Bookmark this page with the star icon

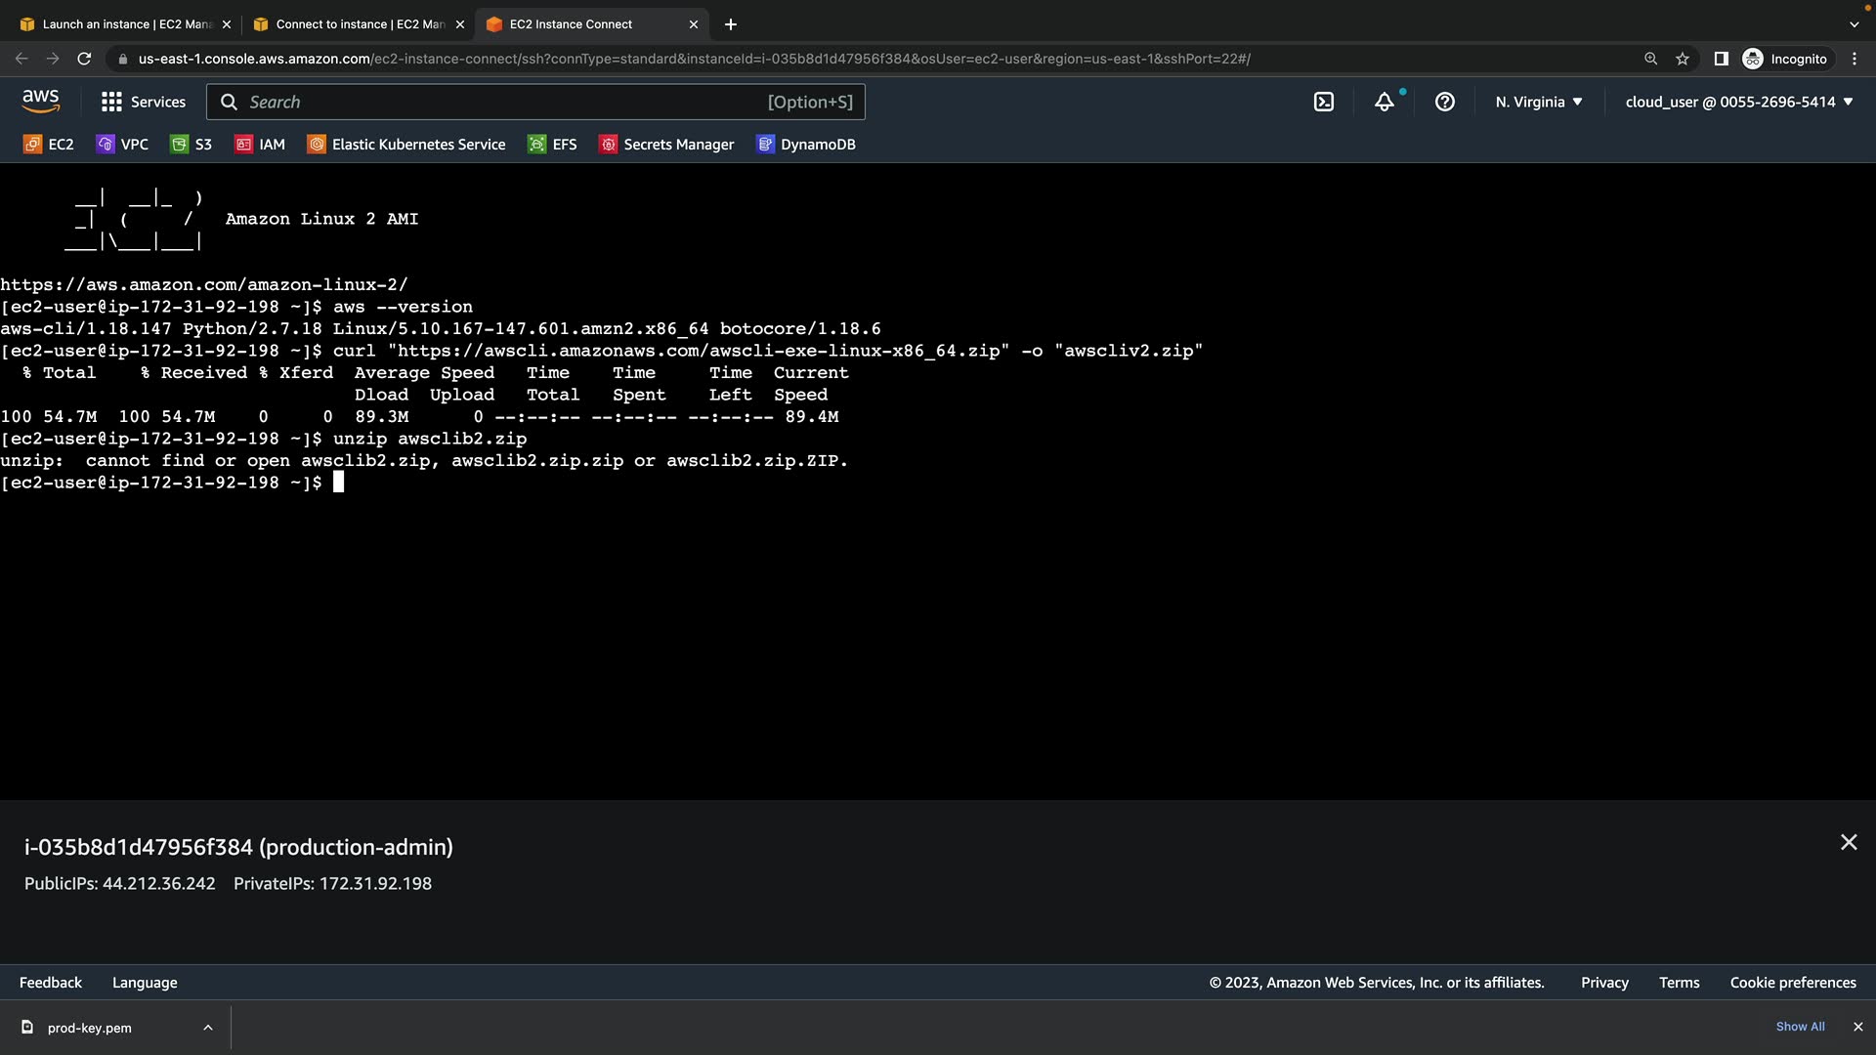pos(1683,59)
